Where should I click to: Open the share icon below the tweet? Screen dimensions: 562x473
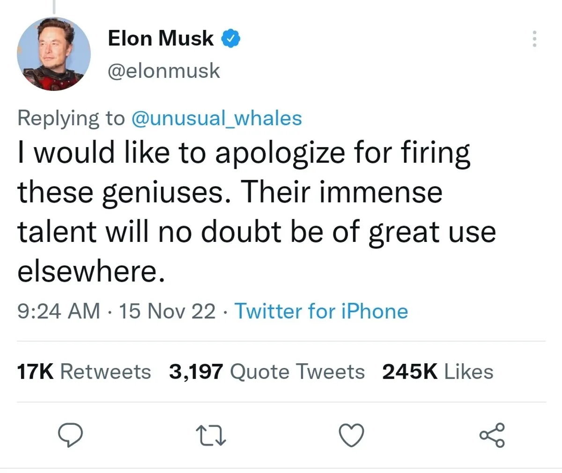[492, 435]
